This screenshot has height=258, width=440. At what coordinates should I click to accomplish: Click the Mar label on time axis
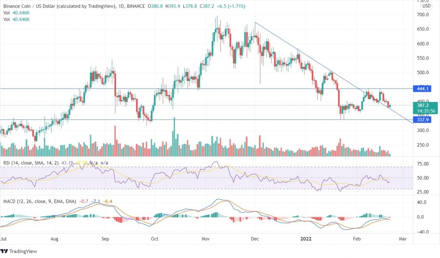(x=403, y=239)
